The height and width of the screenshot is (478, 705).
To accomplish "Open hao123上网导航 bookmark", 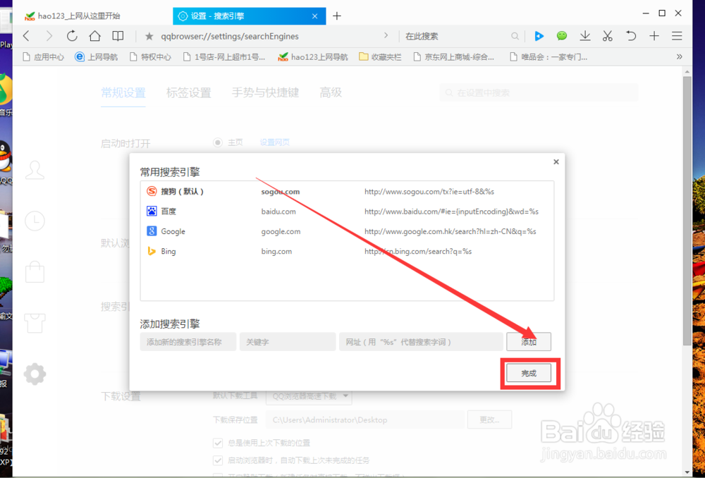I will pyautogui.click(x=313, y=57).
